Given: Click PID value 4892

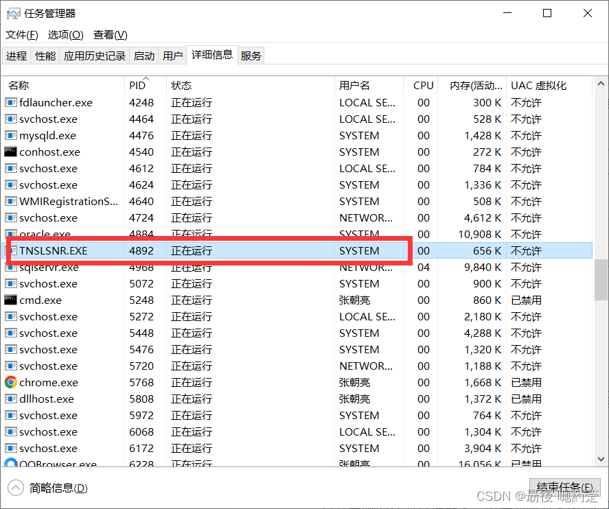Looking at the screenshot, I should coord(141,250).
